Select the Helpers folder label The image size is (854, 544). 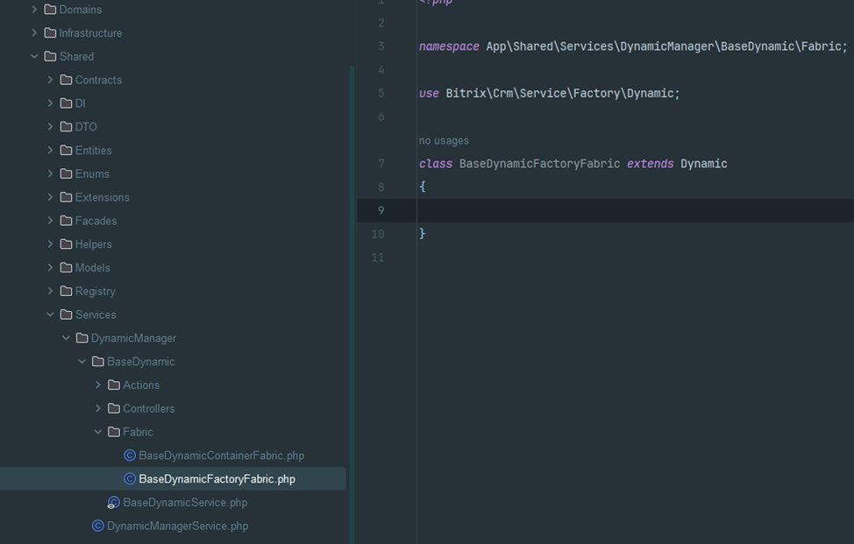pos(93,244)
